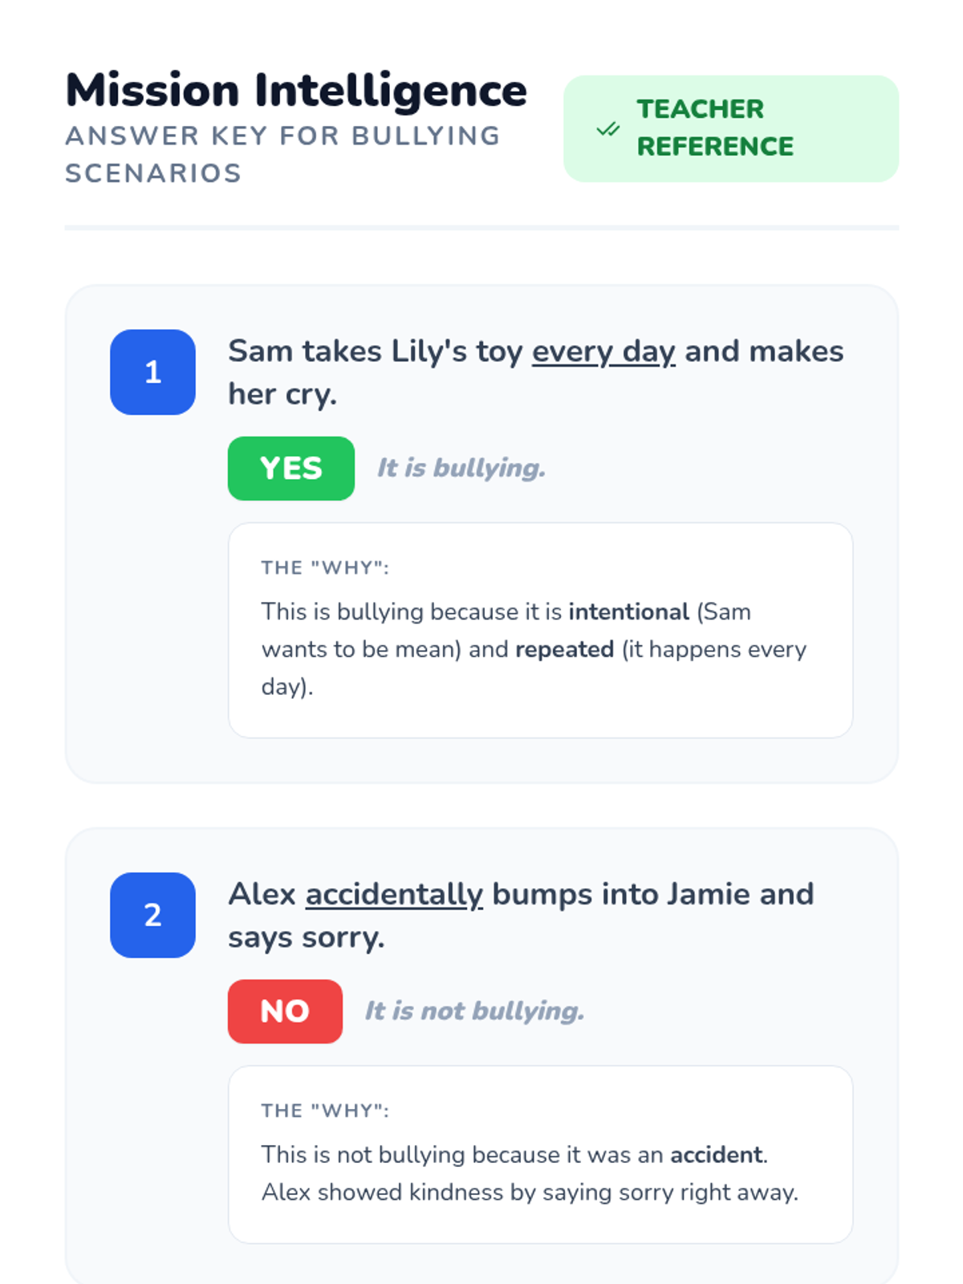Select the blue number 2 scenario badge
The width and height of the screenshot is (963, 1284).
152,915
